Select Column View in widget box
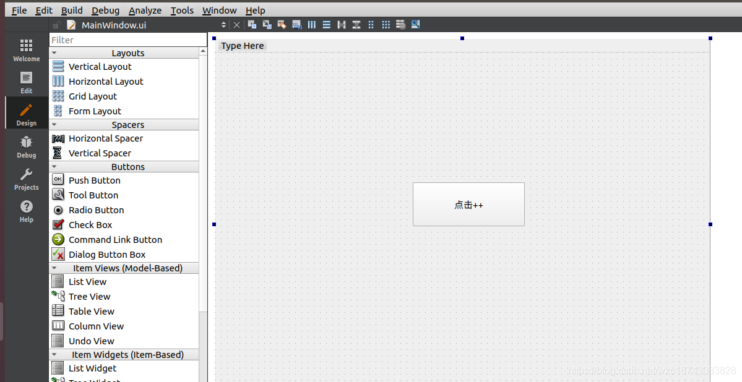The width and height of the screenshot is (742, 382). click(x=124, y=326)
